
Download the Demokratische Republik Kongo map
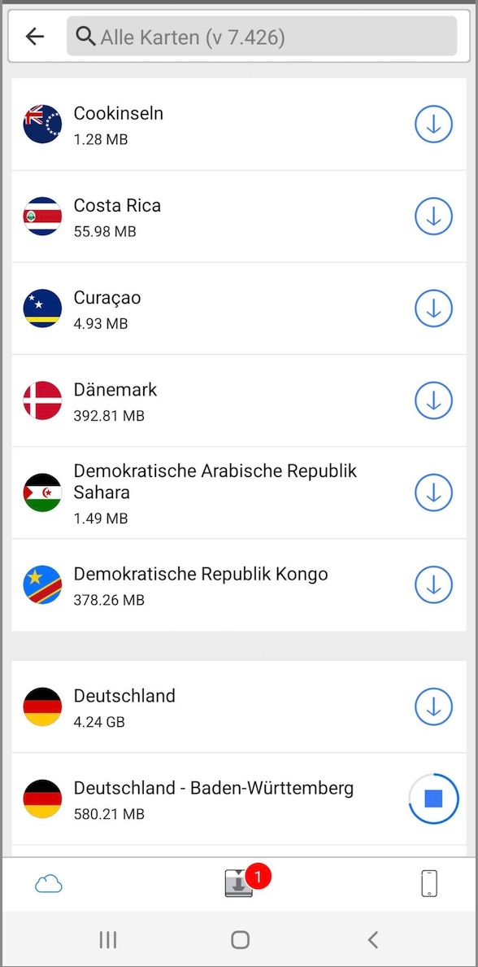pos(433,584)
